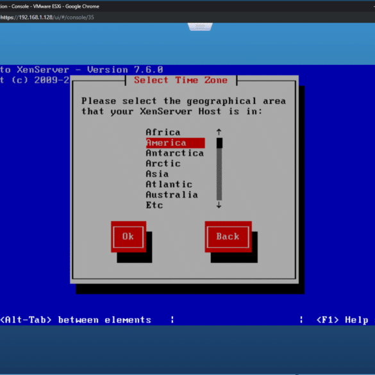Screen dimensions: 375x375
Task: Select the highlighted America entry
Action: [175, 143]
